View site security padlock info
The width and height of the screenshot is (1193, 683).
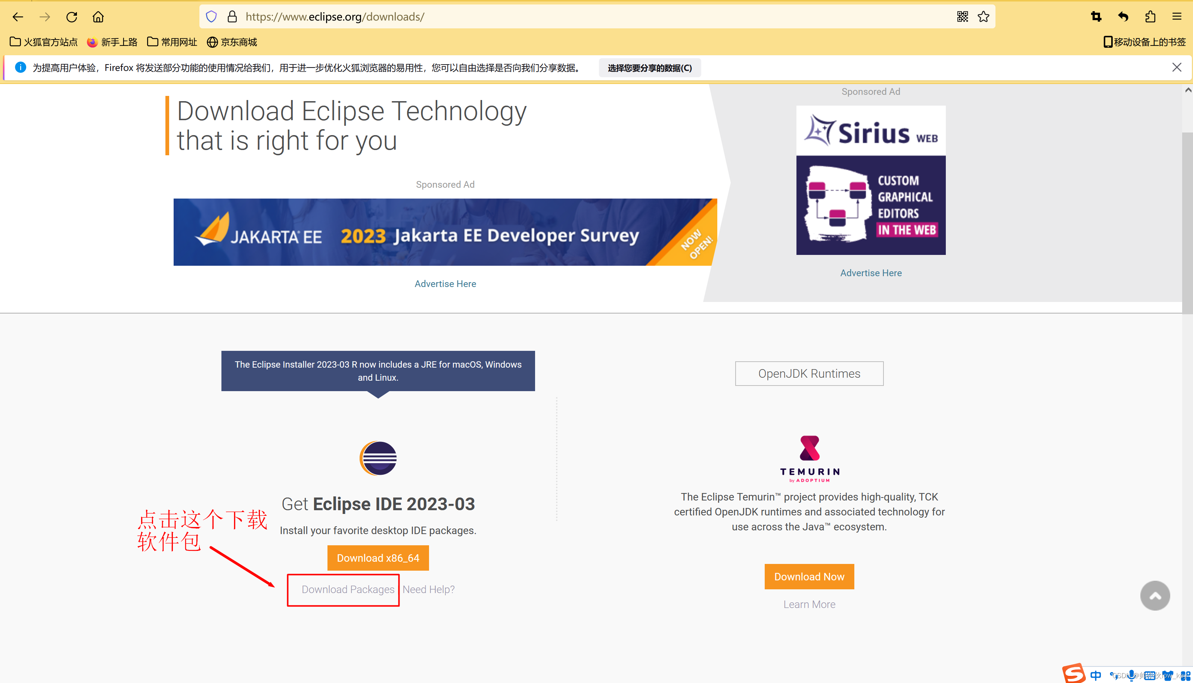[232, 17]
